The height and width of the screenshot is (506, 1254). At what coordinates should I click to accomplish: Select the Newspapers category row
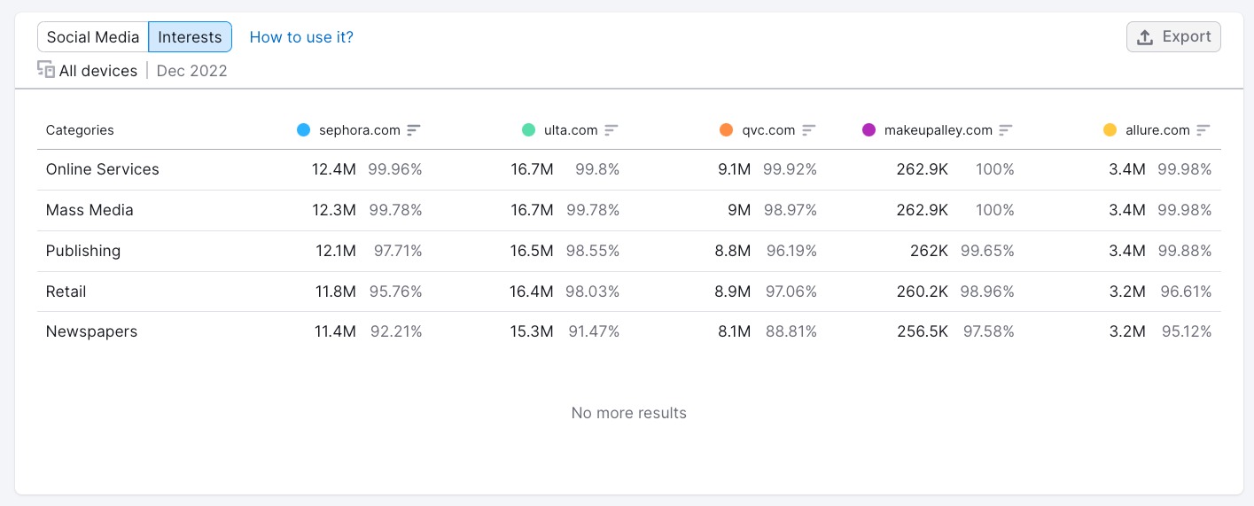629,331
